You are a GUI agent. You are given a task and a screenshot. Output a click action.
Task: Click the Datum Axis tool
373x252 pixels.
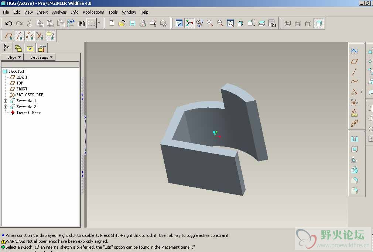tap(354, 71)
